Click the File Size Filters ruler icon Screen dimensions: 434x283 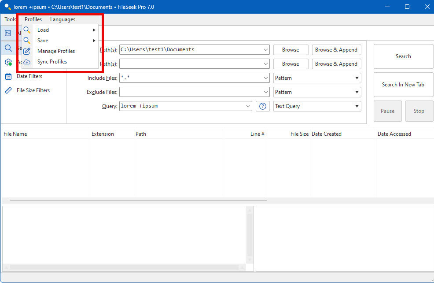[8, 90]
